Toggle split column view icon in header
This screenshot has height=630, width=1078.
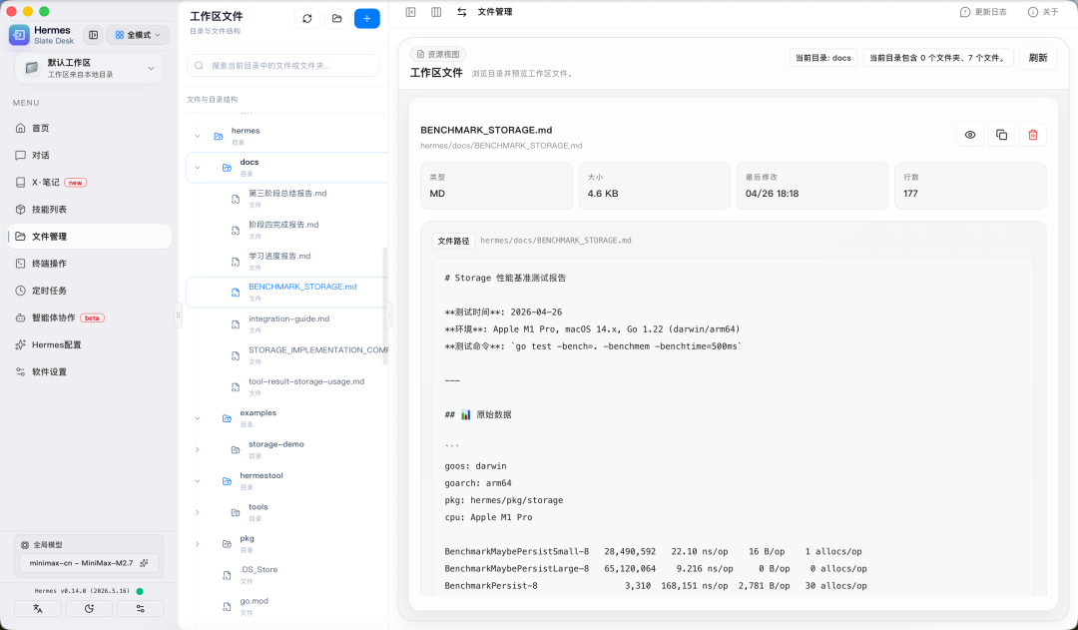point(436,12)
